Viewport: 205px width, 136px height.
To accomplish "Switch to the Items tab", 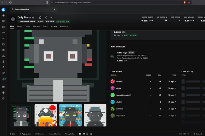I will pos(19,26).
